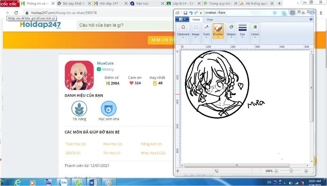Open the Tiếng Anh (2) subject link
The height and width of the screenshot is (186, 327).
[151, 144]
